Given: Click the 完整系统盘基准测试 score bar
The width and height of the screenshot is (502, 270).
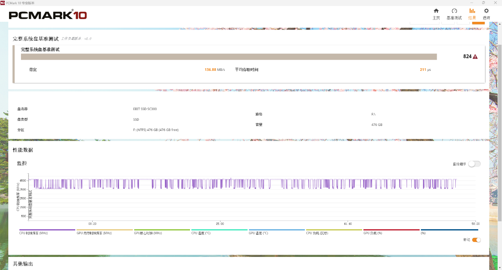Looking at the screenshot, I should (x=229, y=57).
